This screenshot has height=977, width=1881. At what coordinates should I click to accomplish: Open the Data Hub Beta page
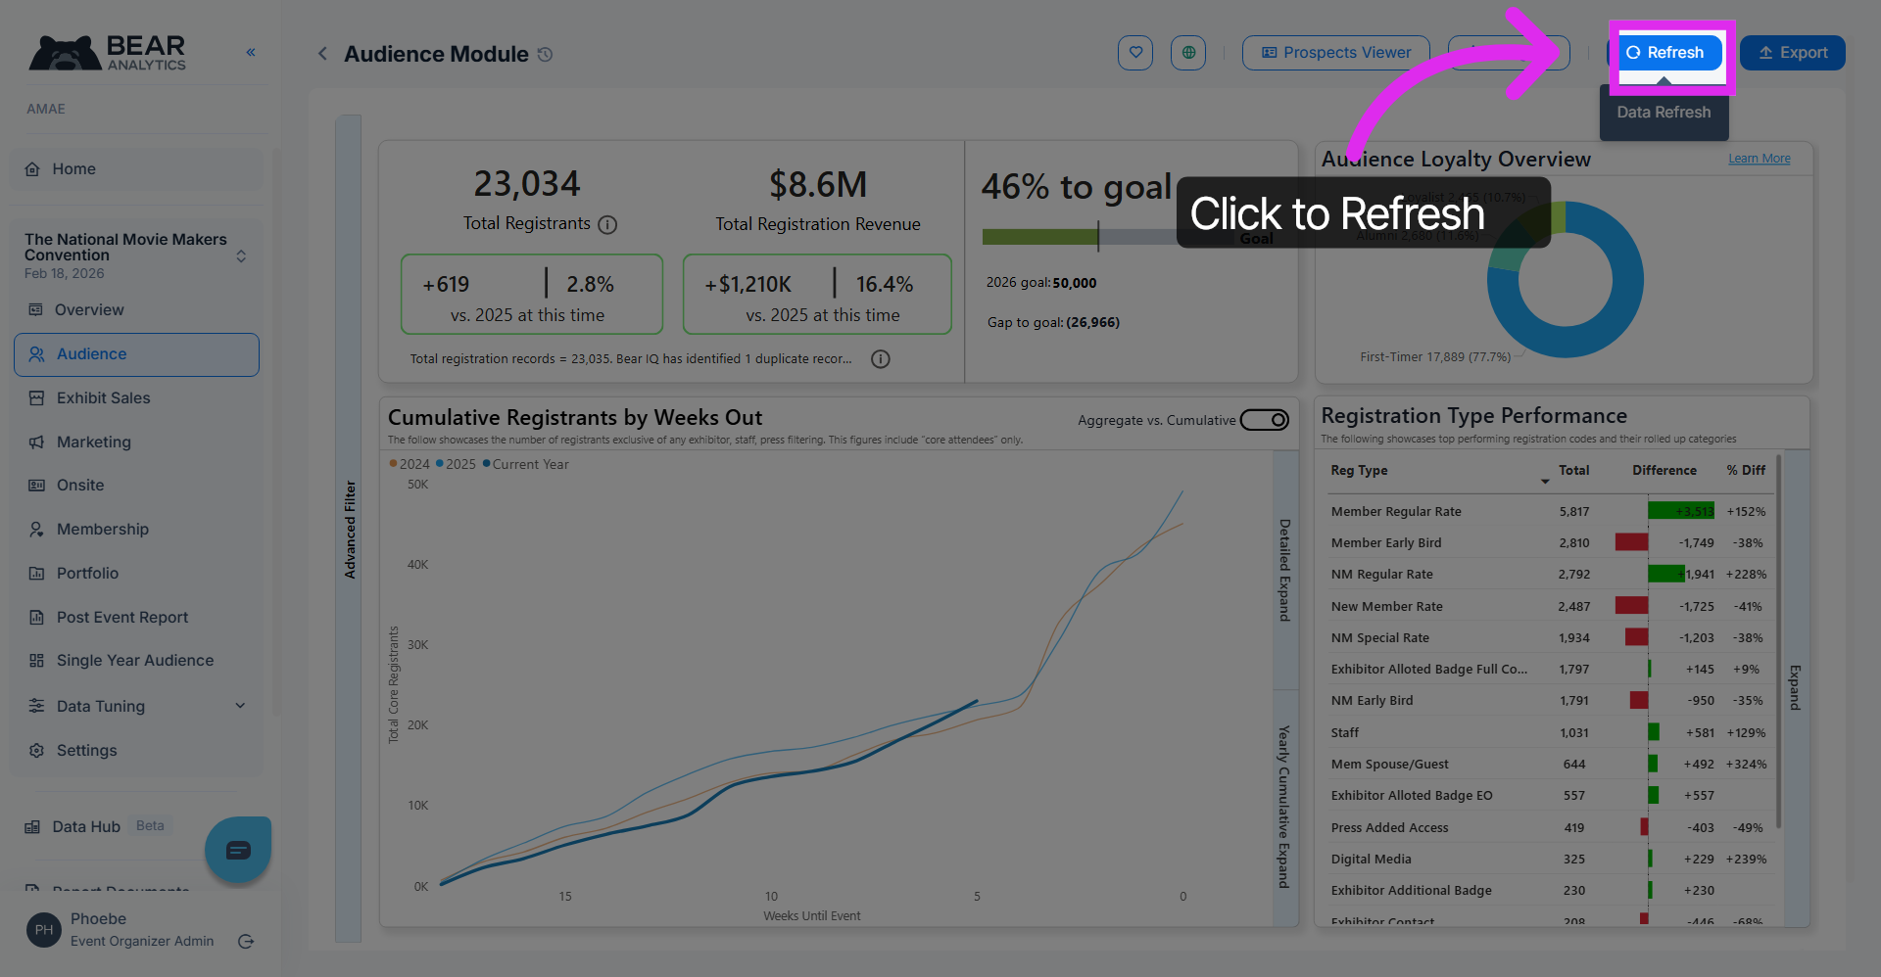(x=98, y=827)
